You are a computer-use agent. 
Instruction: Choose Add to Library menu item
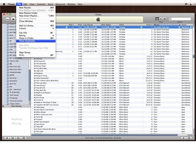36,26
